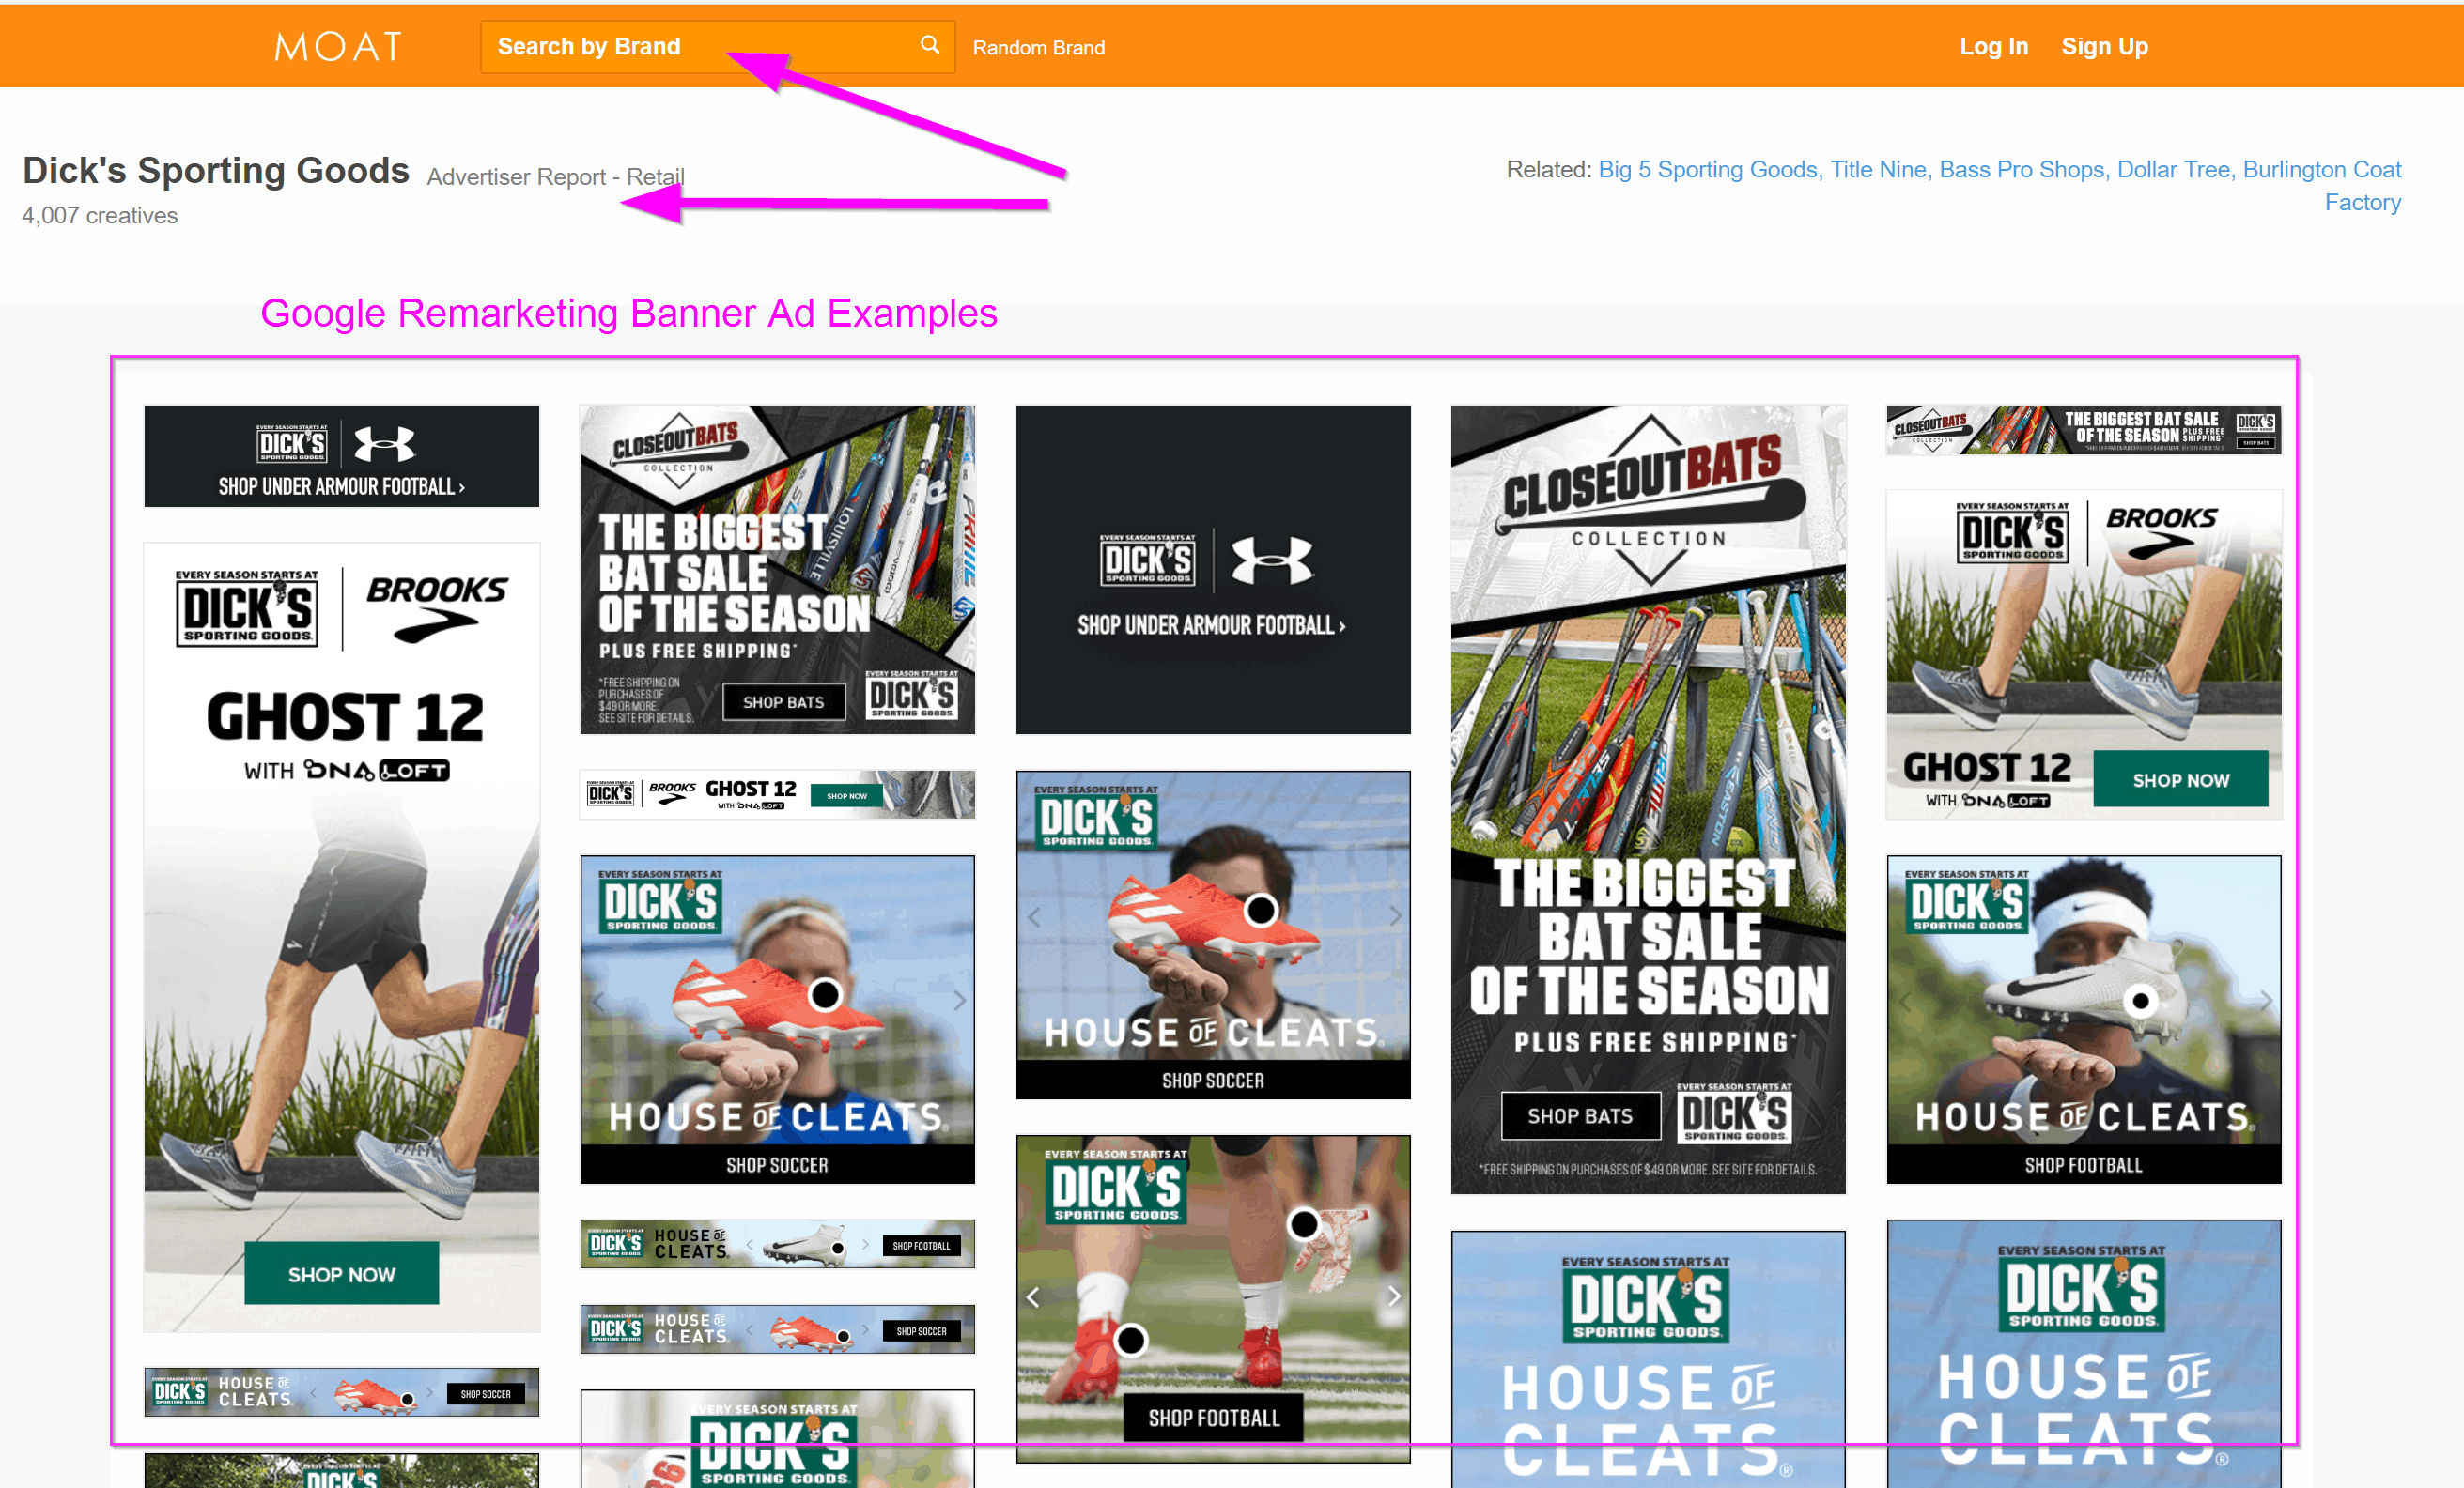Click Sign Up menu item
The width and height of the screenshot is (2464, 1488).
coord(2105,48)
